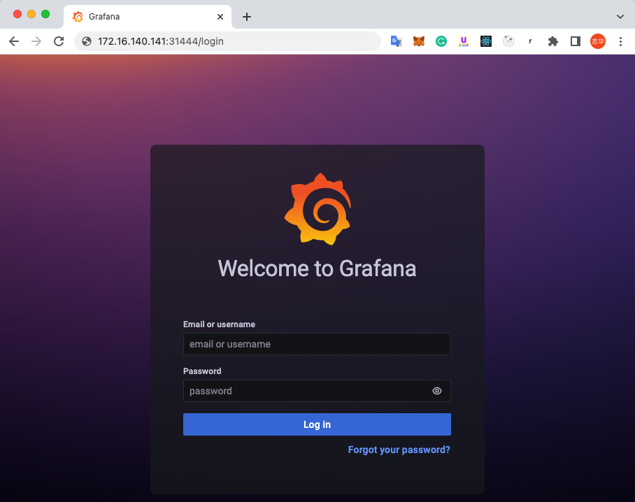
Task: Expand the tab search chevron
Action: coord(620,17)
